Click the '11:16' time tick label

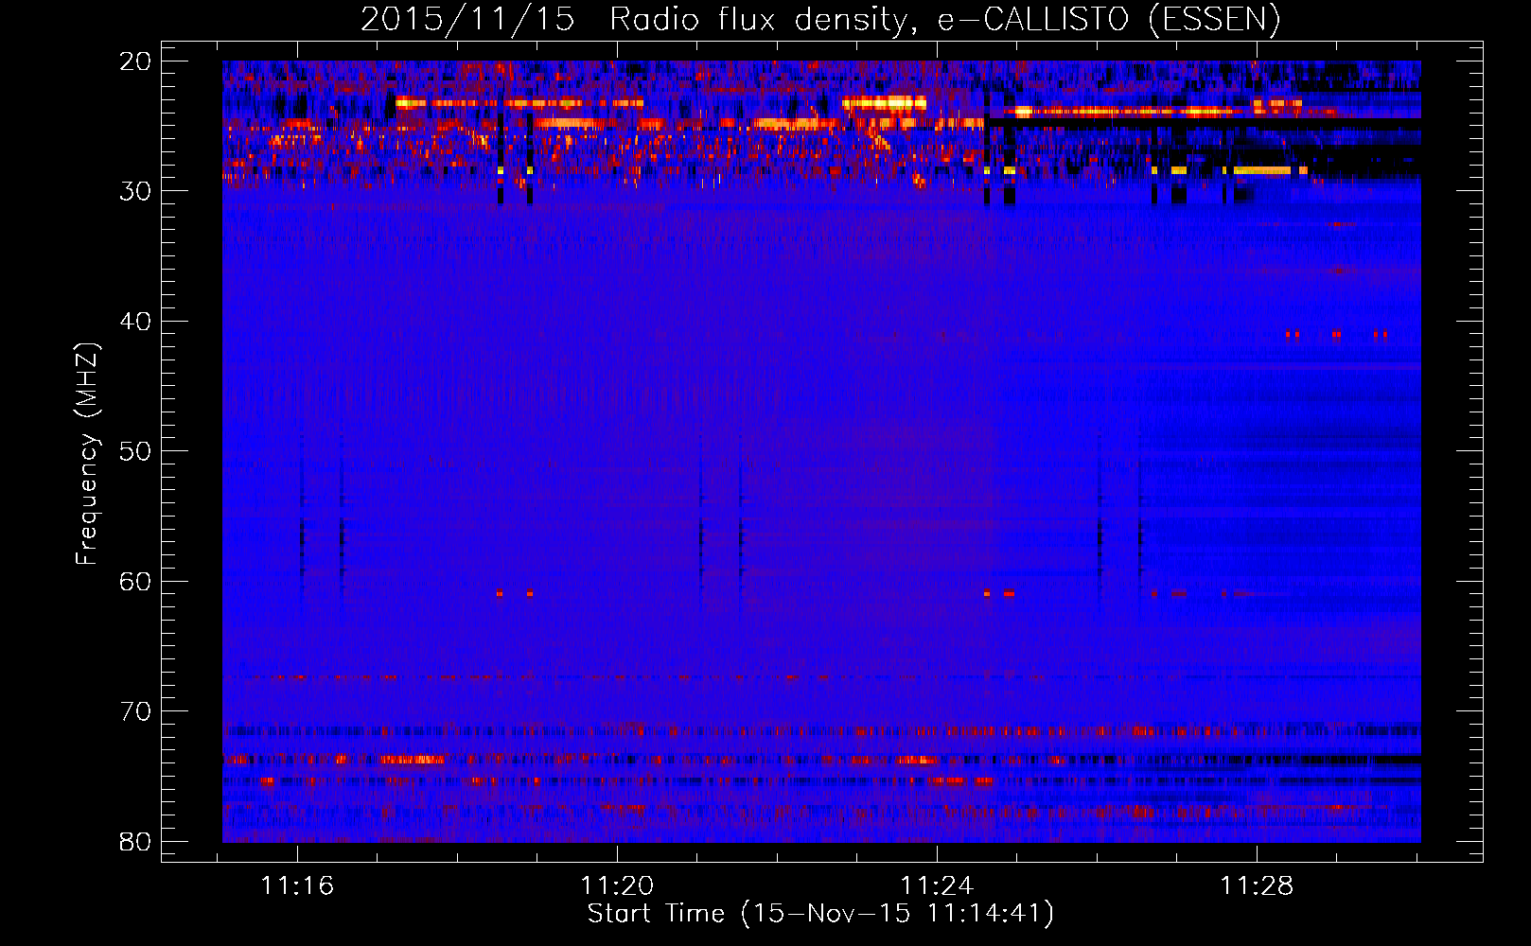(x=298, y=886)
